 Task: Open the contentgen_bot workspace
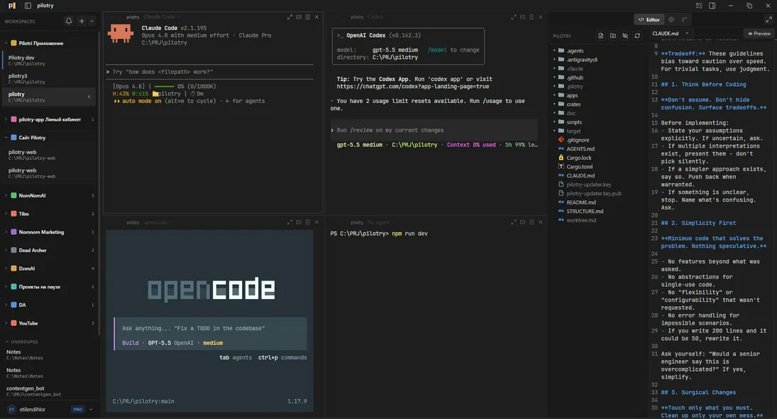click(x=50, y=391)
